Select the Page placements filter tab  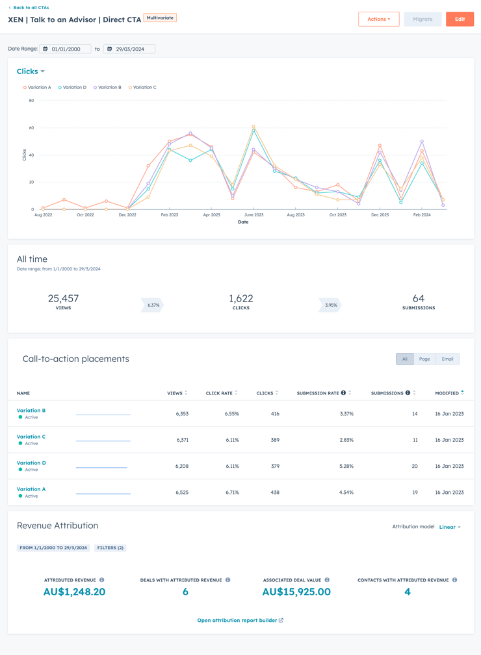tap(424, 359)
